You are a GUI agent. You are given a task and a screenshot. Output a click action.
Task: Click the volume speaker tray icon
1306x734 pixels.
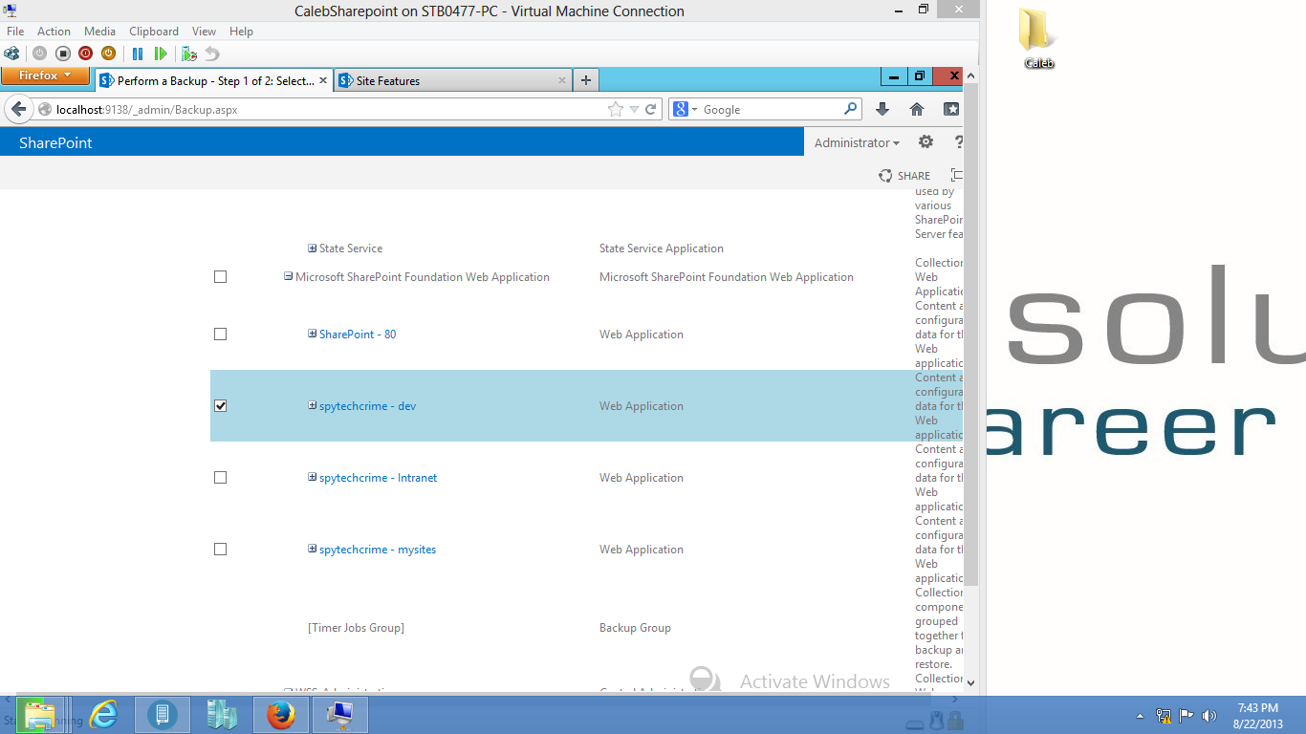pos(1209,715)
